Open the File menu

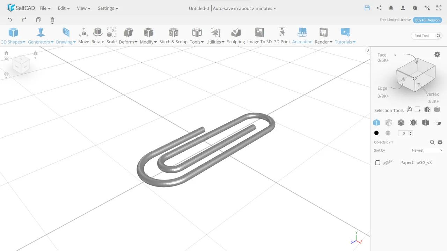tap(45, 8)
